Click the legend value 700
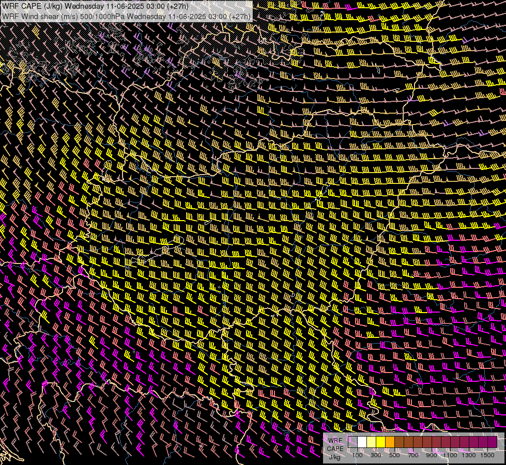Screen dimensions: 506x465 pyautogui.click(x=413, y=455)
